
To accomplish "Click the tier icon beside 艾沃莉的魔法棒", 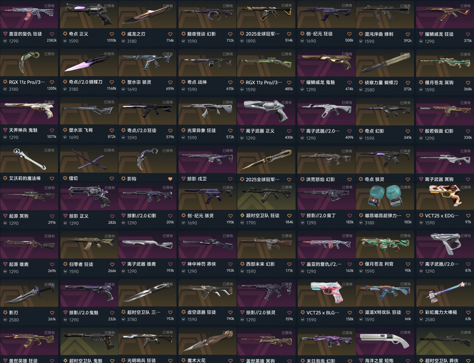I will pos(5,178).
